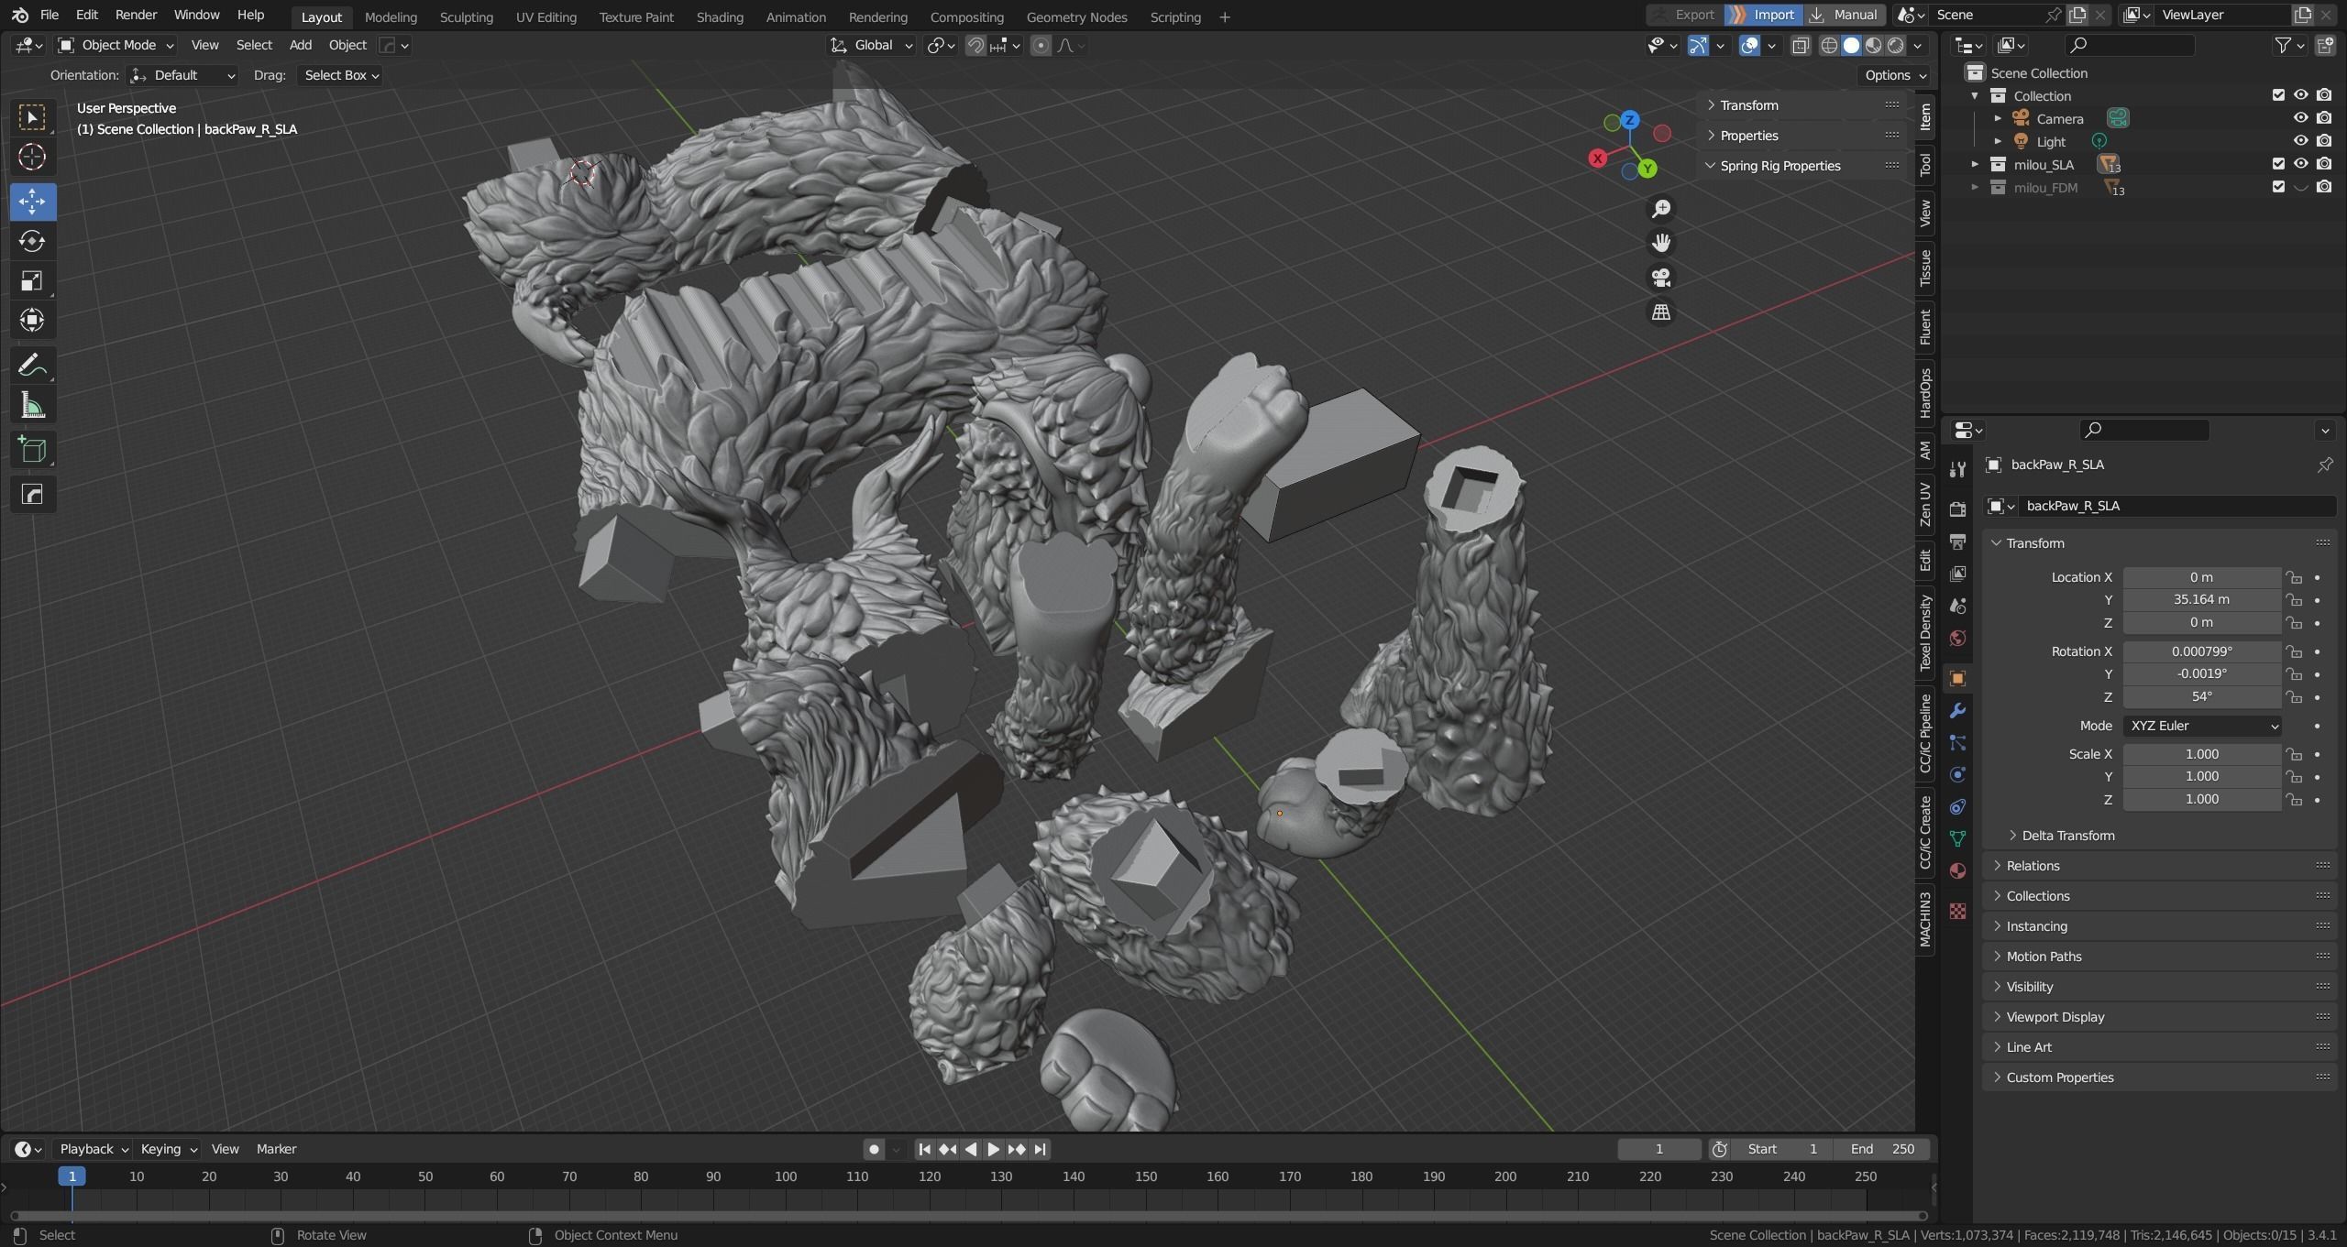Uncheck the milou_FDM collection exclude checkbox

coord(2278,187)
